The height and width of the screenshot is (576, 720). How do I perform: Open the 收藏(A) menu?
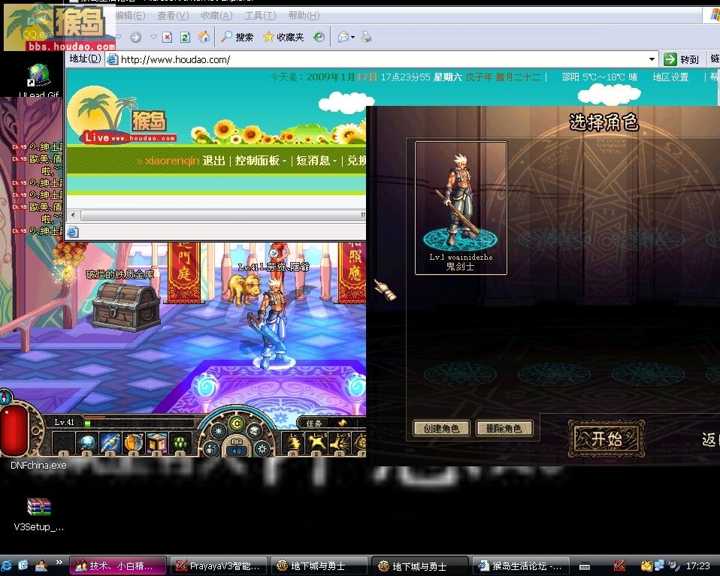[216, 16]
